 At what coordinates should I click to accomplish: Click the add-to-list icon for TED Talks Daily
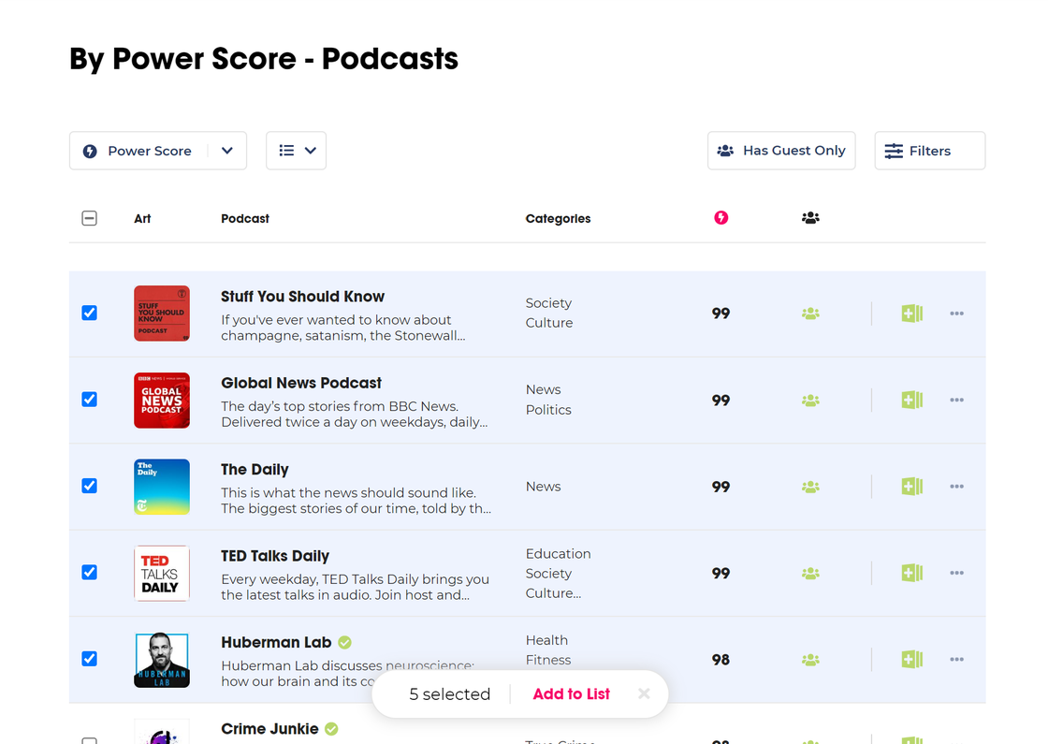coord(911,573)
